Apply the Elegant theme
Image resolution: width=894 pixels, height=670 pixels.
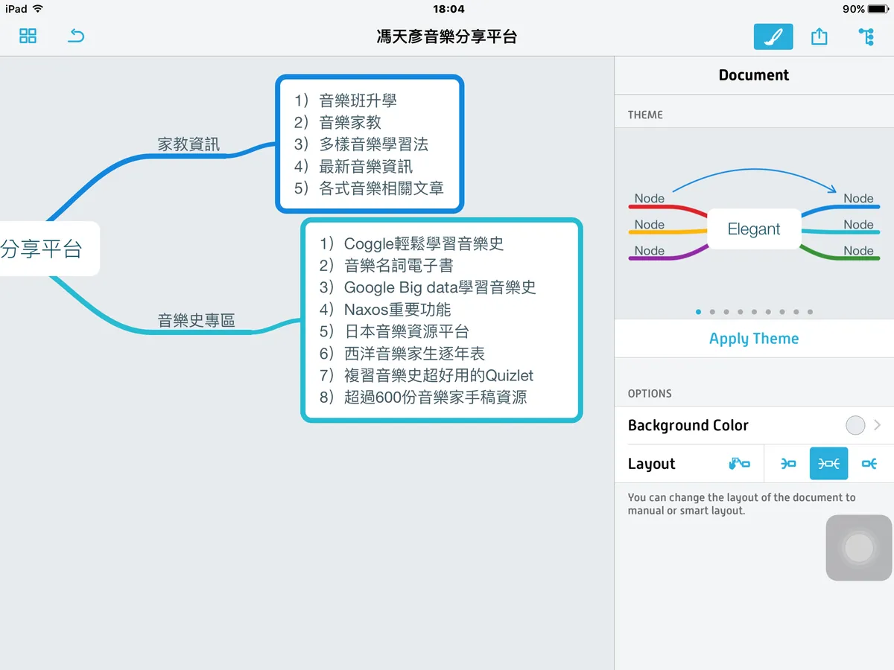click(754, 339)
